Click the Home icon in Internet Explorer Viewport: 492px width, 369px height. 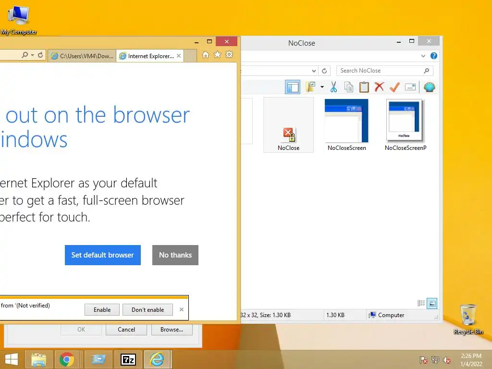[206, 55]
